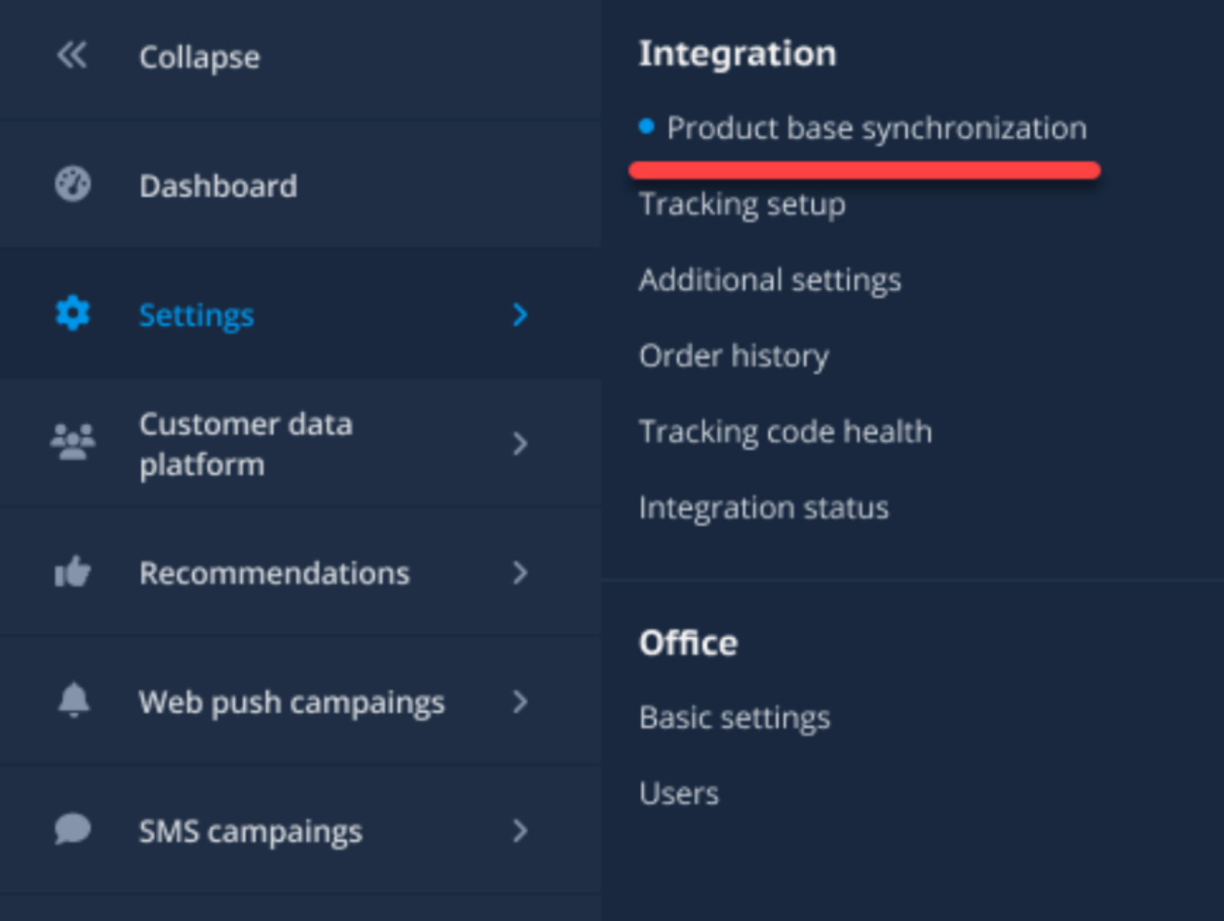Open Basic settings under Office
The height and width of the screenshot is (921, 1224).
coord(734,718)
